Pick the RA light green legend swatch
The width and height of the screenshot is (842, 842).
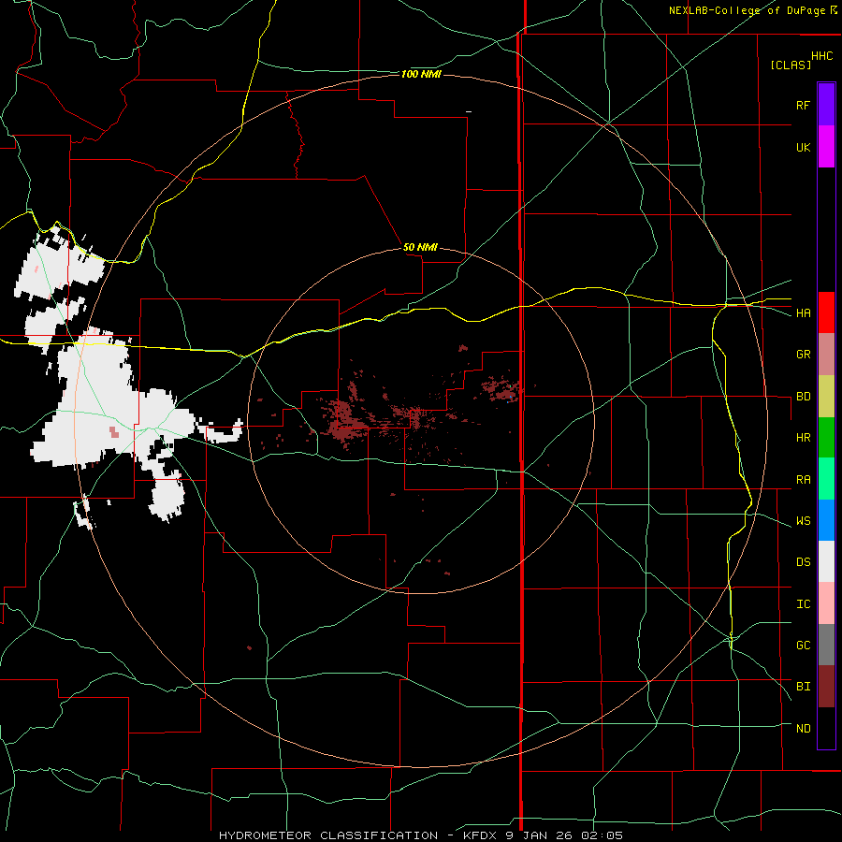pyautogui.click(x=826, y=479)
